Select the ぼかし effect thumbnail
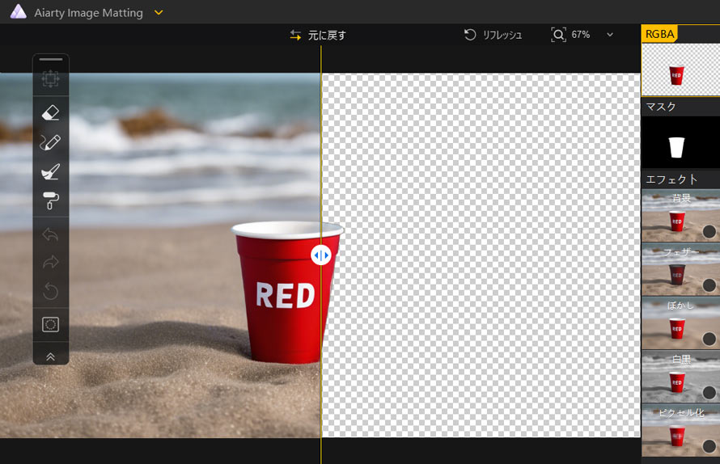The width and height of the screenshot is (720, 464). (x=680, y=323)
